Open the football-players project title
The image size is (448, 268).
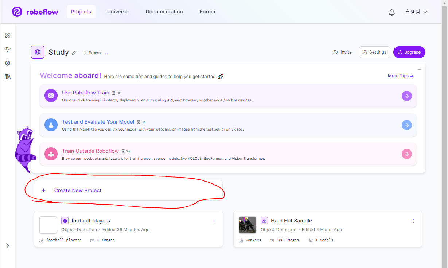click(91, 221)
